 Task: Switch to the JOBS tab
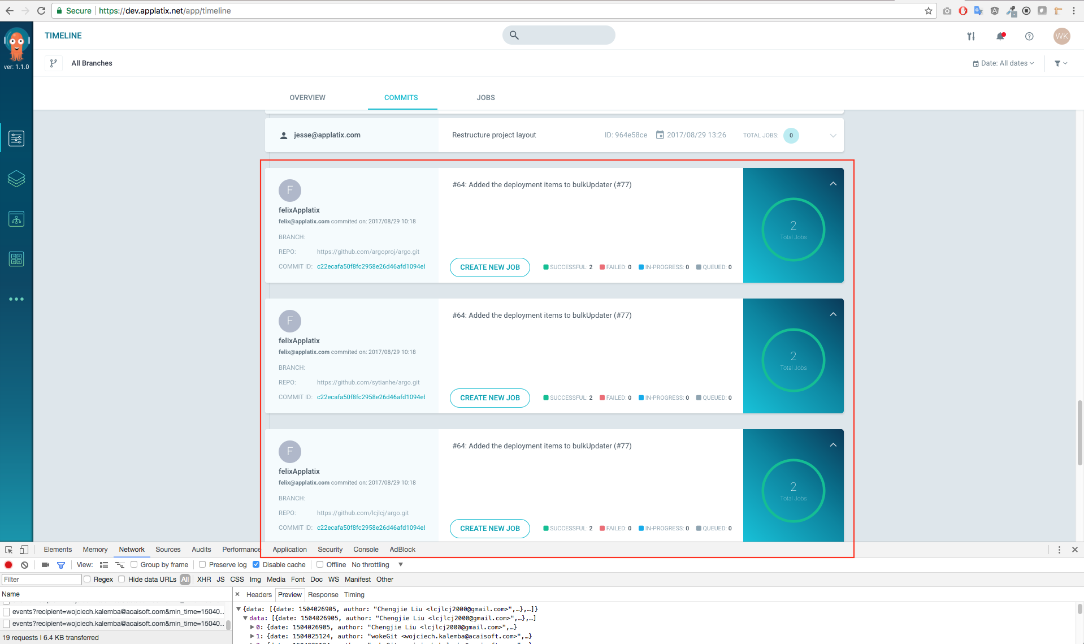485,97
